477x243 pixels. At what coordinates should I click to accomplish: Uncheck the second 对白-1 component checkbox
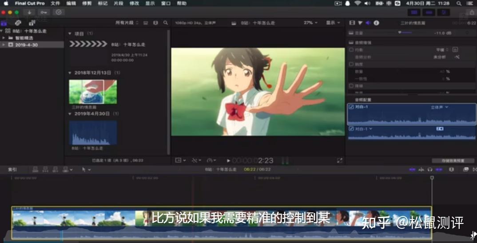coord(351,129)
